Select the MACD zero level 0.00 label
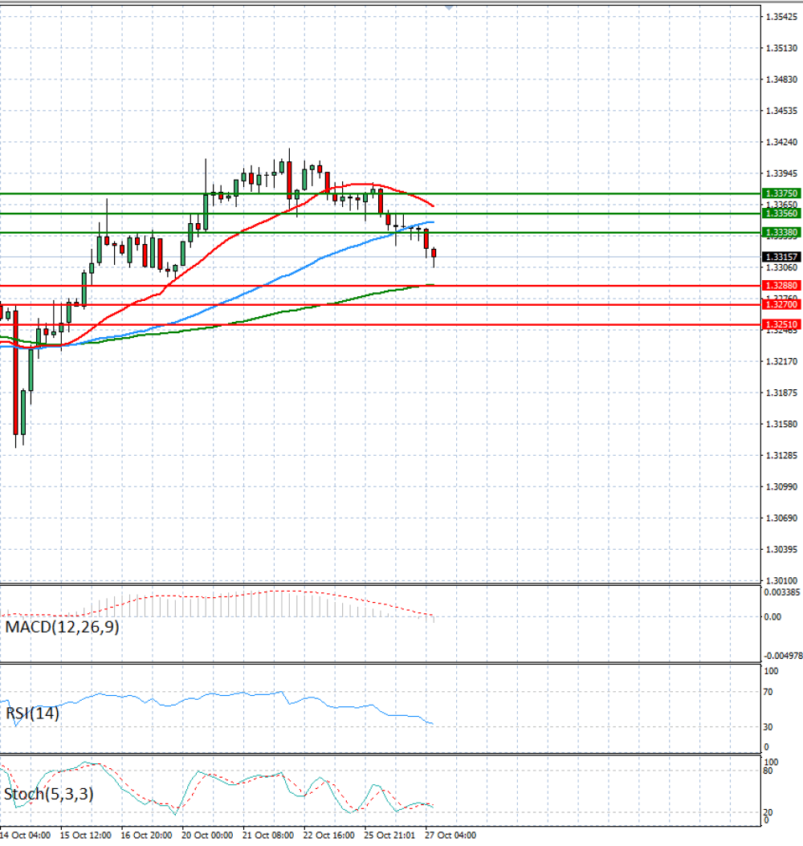Viewport: 803px width, 846px height. coord(772,616)
